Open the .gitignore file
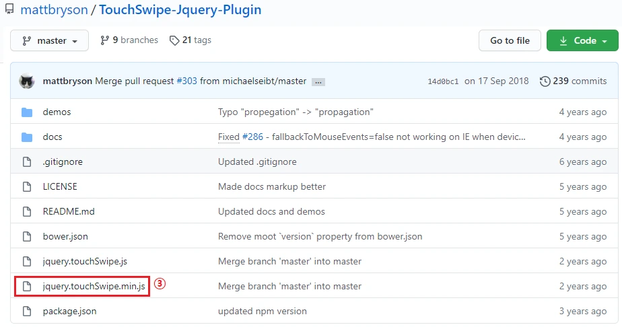This screenshot has width=622, height=327. pos(63,161)
